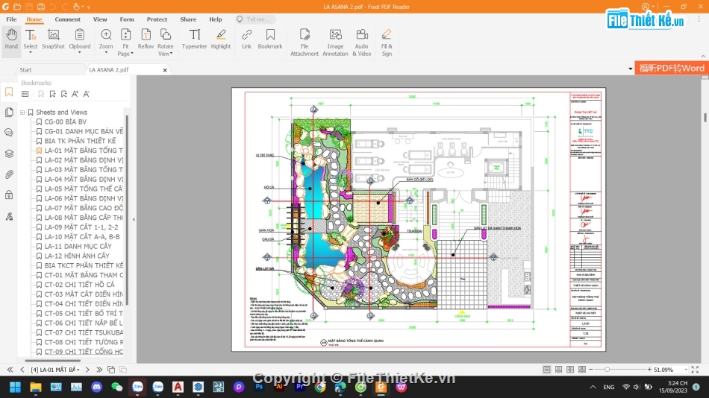Open bookmark CG-00 BÌA BV
The width and height of the screenshot is (709, 398).
click(66, 122)
